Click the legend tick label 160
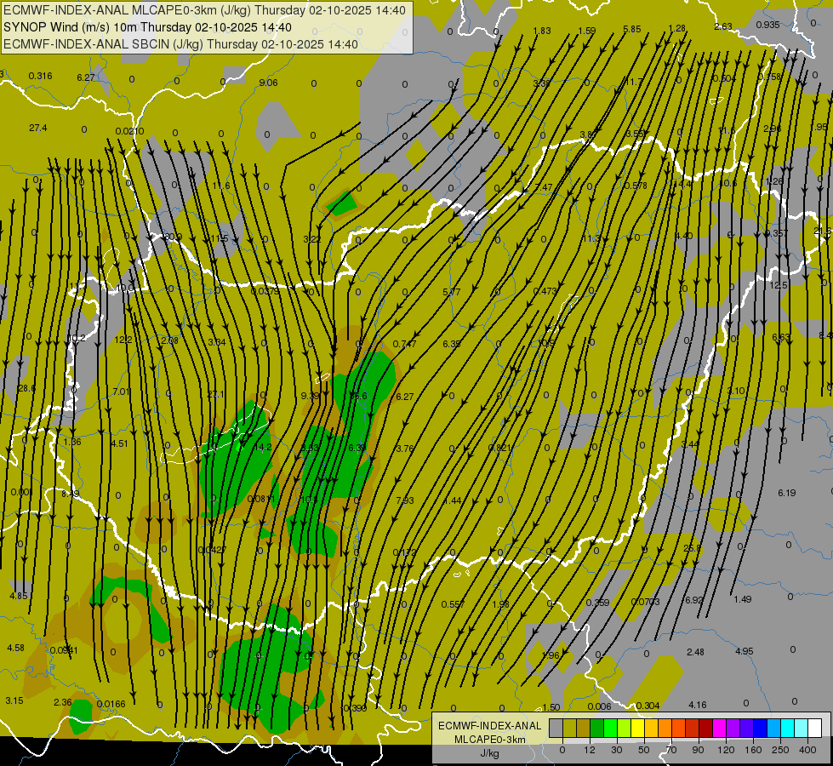Screen dimensions: 833x766 pos(753,750)
